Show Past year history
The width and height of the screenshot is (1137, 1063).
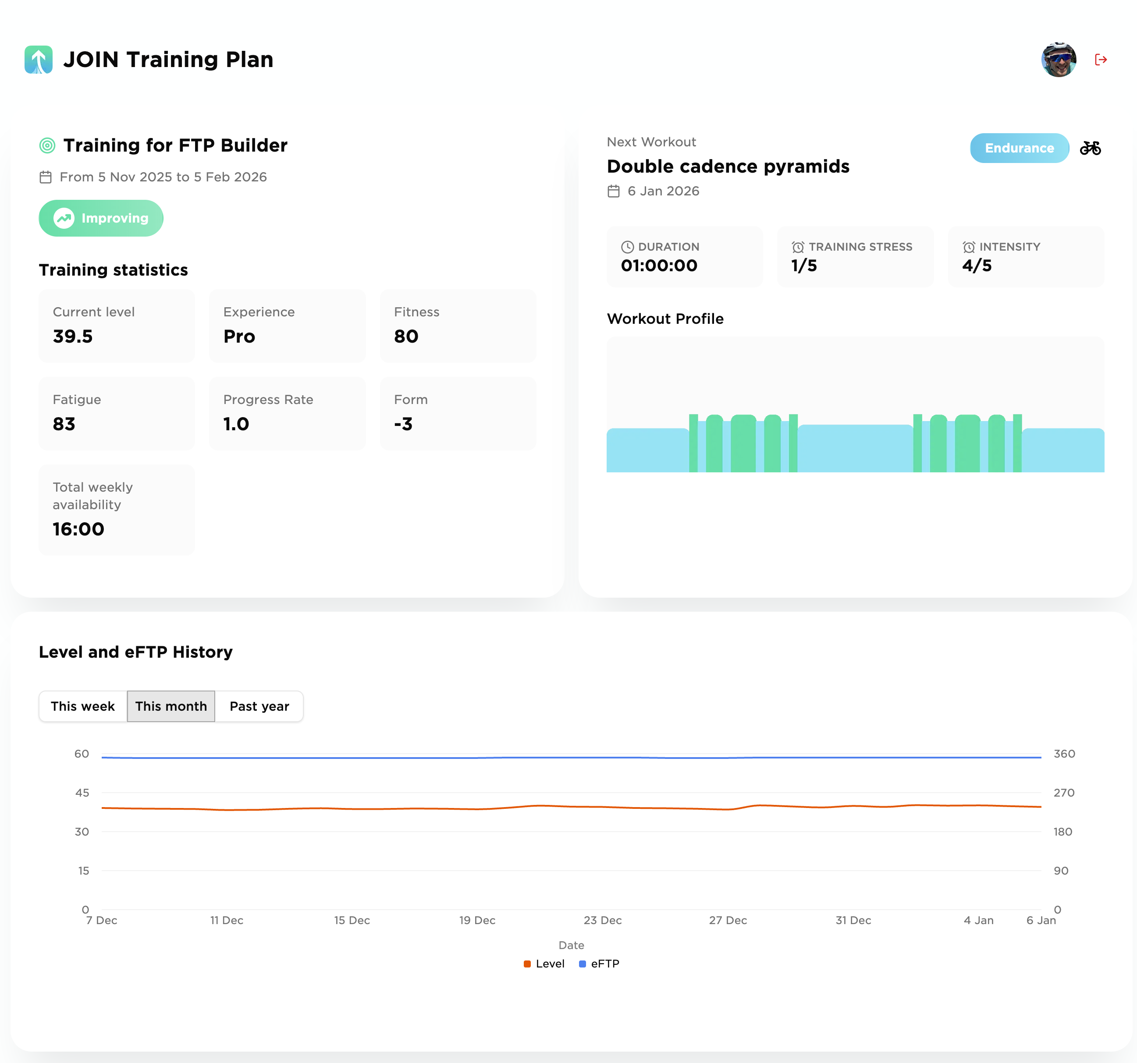coord(259,706)
